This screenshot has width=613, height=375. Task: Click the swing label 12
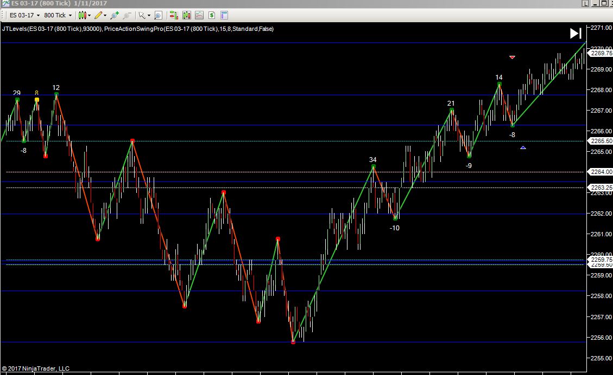(x=56, y=87)
